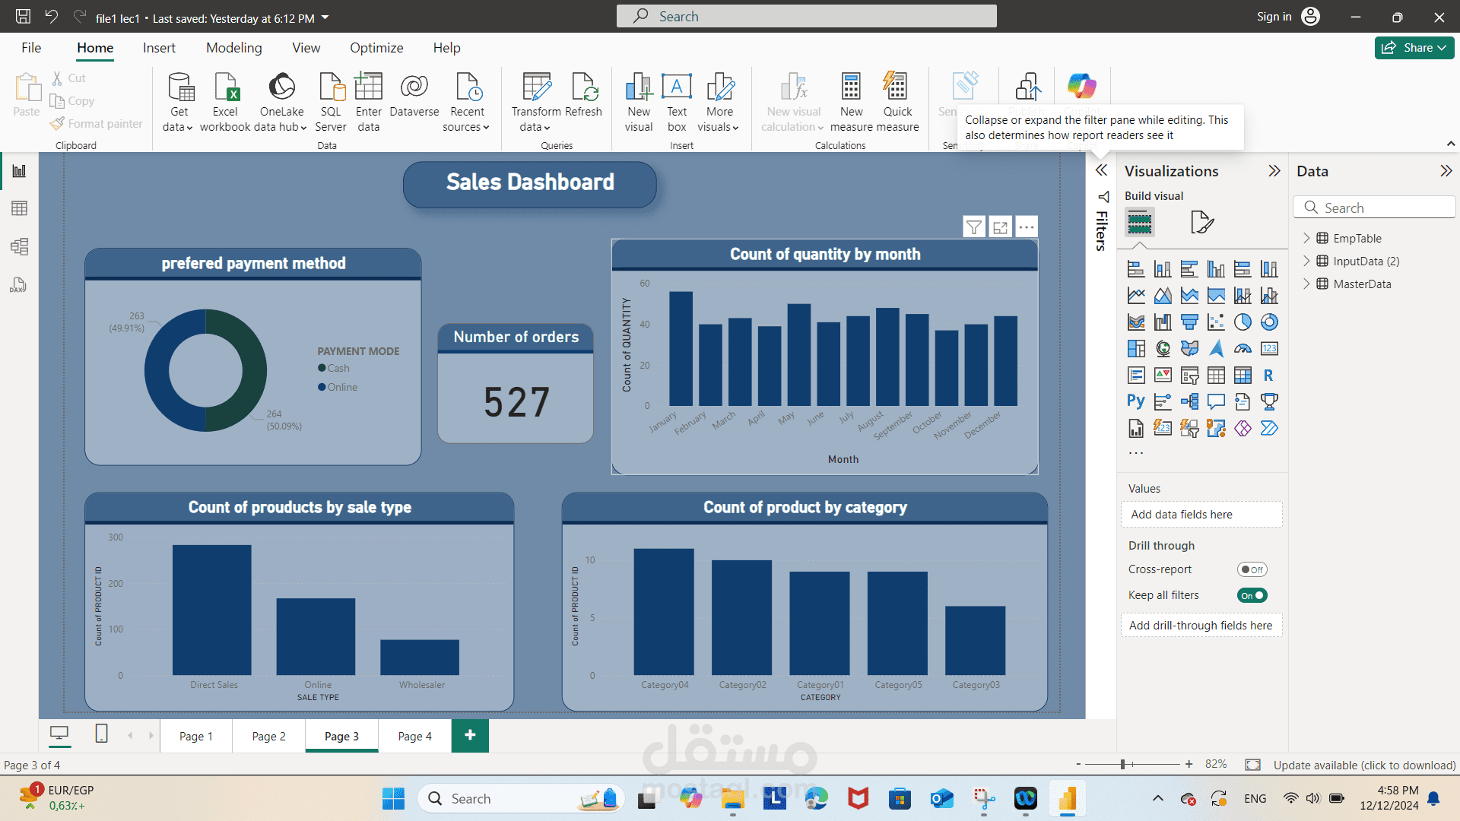Viewport: 1460px width, 821px height.
Task: Open the File menu
Action: pyautogui.click(x=31, y=48)
